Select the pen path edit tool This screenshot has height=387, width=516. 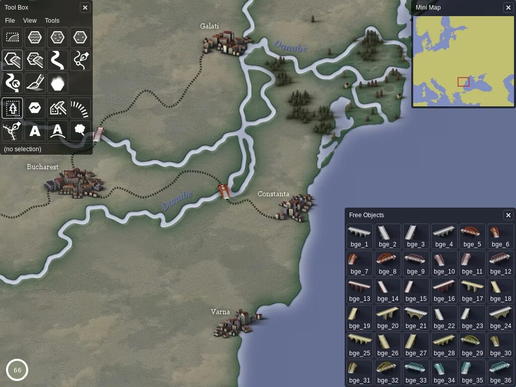(x=80, y=60)
